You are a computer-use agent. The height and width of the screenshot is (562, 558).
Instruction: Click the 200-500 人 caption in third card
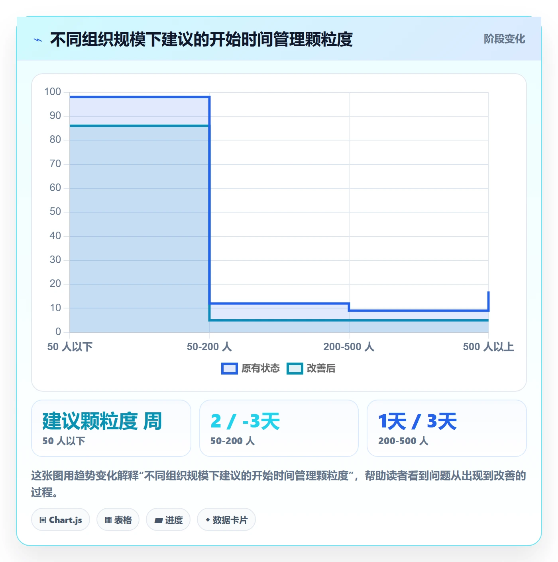tap(403, 441)
